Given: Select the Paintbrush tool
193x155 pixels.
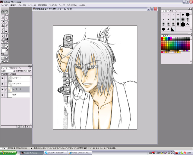Looking at the screenshot, I should point(7,22).
